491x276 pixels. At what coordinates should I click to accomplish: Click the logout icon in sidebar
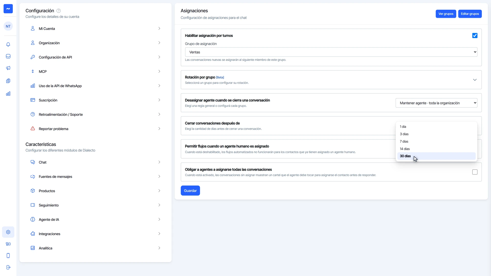(8, 267)
